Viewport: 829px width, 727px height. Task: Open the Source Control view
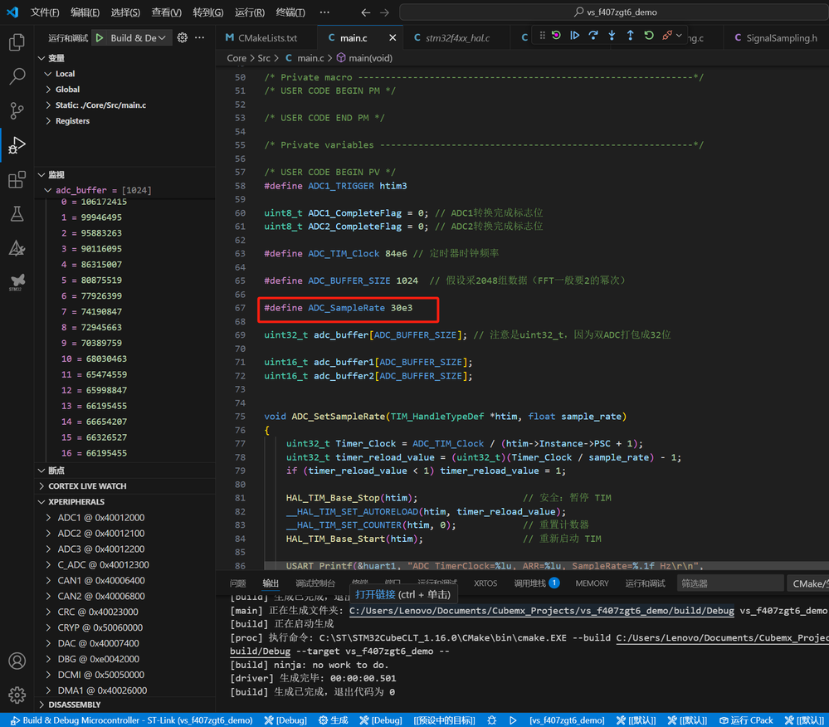click(x=17, y=111)
